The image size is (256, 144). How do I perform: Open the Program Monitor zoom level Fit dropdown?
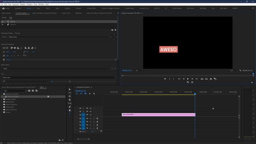coord(139,70)
